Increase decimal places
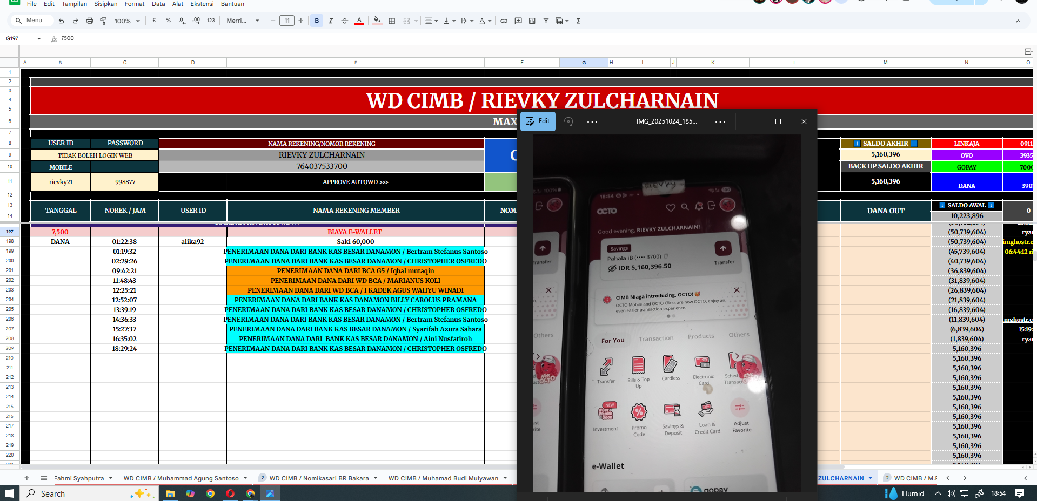Image resolution: width=1037 pixels, height=501 pixels. pyautogui.click(x=196, y=21)
